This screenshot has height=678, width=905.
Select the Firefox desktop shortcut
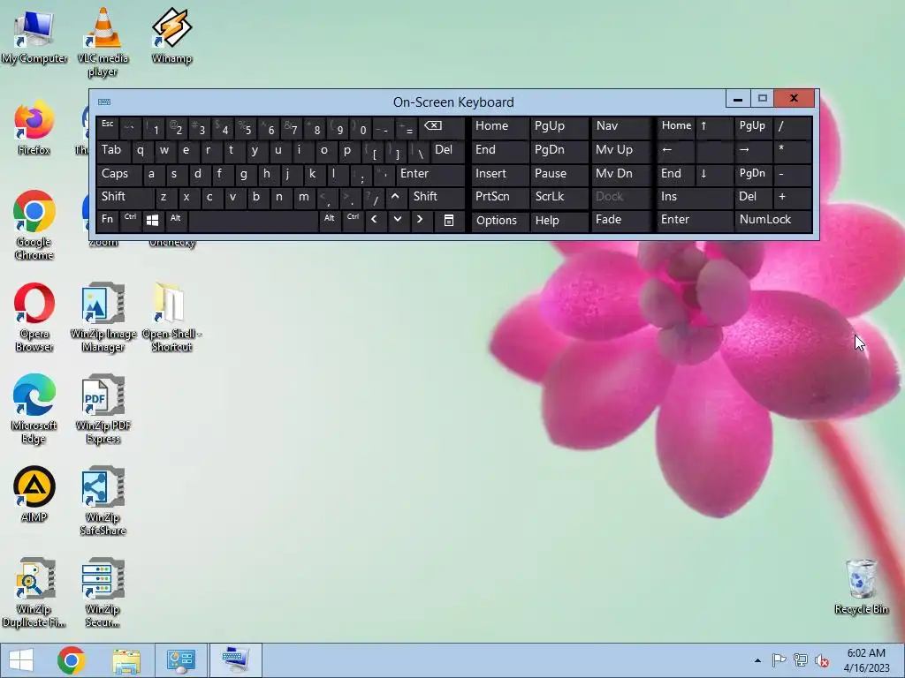click(x=34, y=127)
